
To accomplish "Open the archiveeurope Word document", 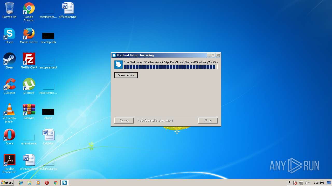I will point(29,162).
